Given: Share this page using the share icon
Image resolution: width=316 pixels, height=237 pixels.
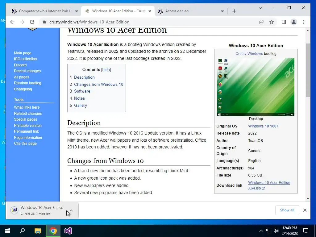Looking at the screenshot, I should [x=262, y=22].
